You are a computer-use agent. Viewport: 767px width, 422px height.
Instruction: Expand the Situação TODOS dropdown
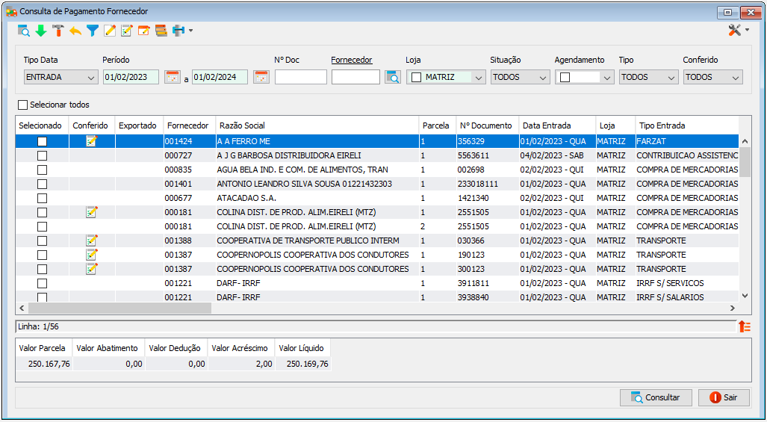[521, 77]
